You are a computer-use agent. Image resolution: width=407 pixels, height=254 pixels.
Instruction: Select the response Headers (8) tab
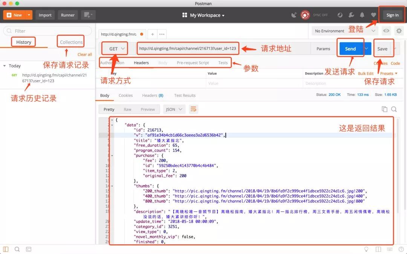point(153,95)
